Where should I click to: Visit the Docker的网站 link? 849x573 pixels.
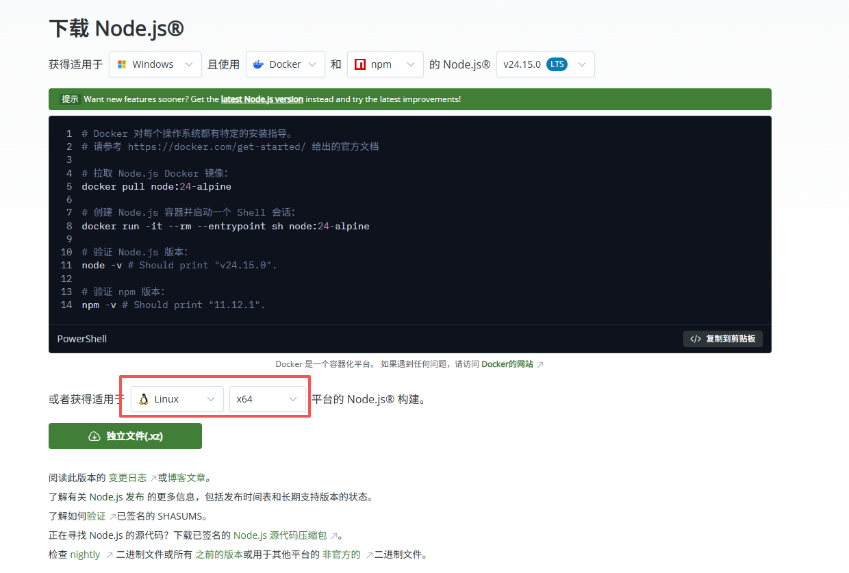[x=507, y=364]
